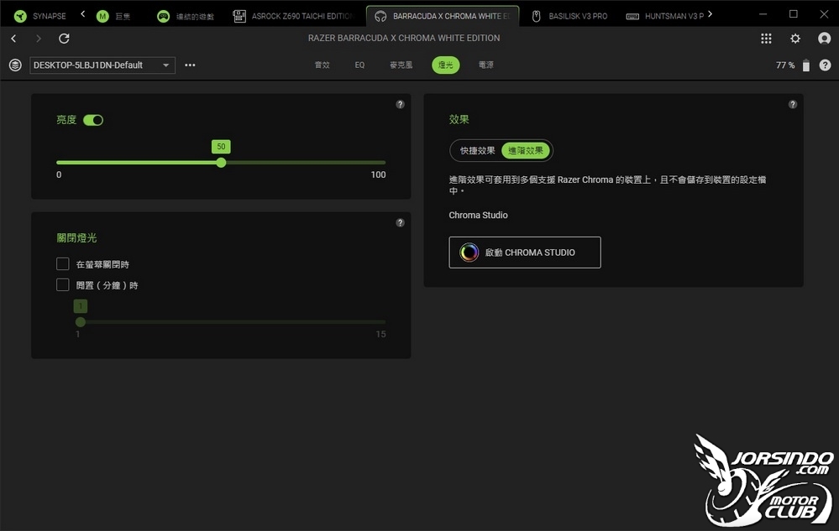
Task: Open help for the brightness panel
Action: point(400,104)
